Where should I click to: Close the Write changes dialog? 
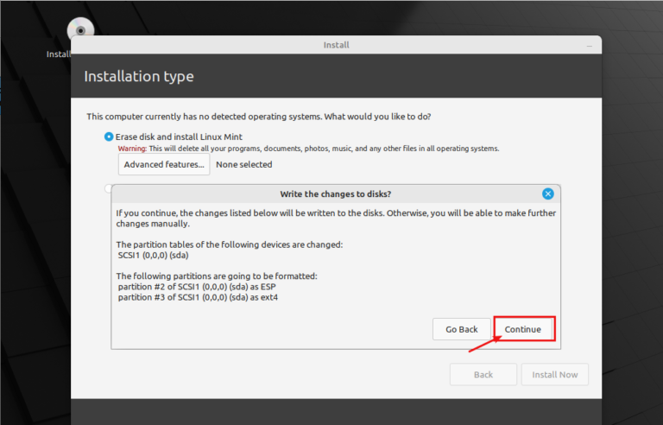547,193
